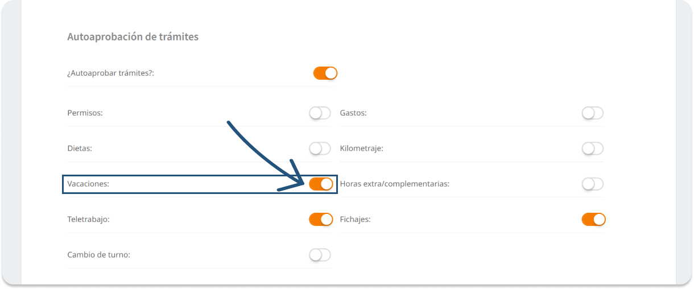Click the 'Autoaprobación de trámites' section heading
This screenshot has width=694, height=289.
[x=133, y=37]
